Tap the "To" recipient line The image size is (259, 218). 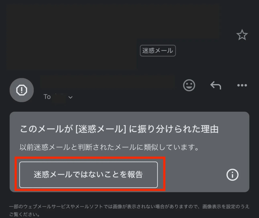pos(58,97)
